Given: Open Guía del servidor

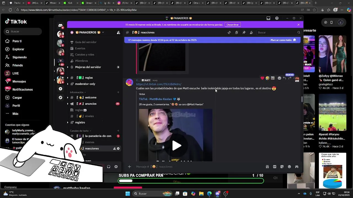Looking at the screenshot, I should (94, 42).
